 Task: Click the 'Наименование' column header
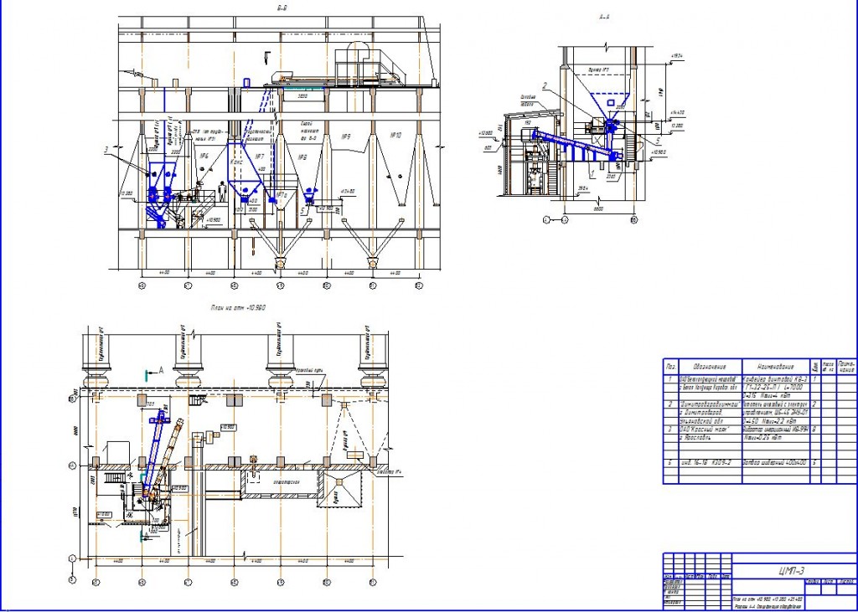click(x=776, y=367)
